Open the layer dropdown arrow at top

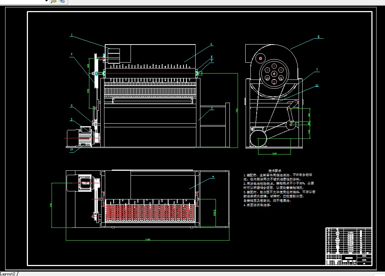click(x=46, y=1)
